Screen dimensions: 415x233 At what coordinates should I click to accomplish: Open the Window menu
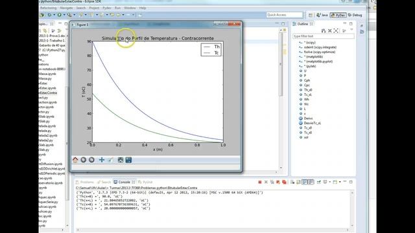130,8
